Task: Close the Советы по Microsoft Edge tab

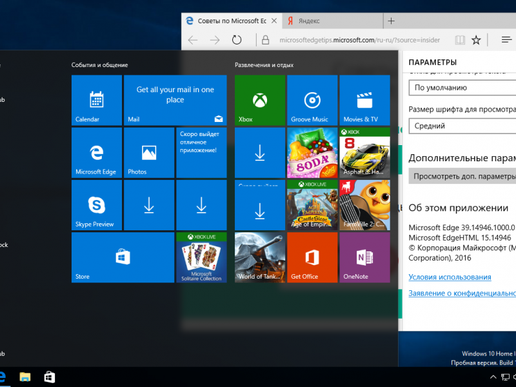Action: tap(273, 21)
